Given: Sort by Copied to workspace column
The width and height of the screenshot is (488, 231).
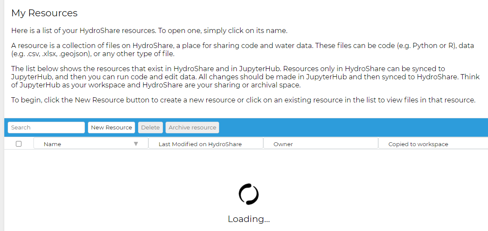Looking at the screenshot, I should 433,144.
